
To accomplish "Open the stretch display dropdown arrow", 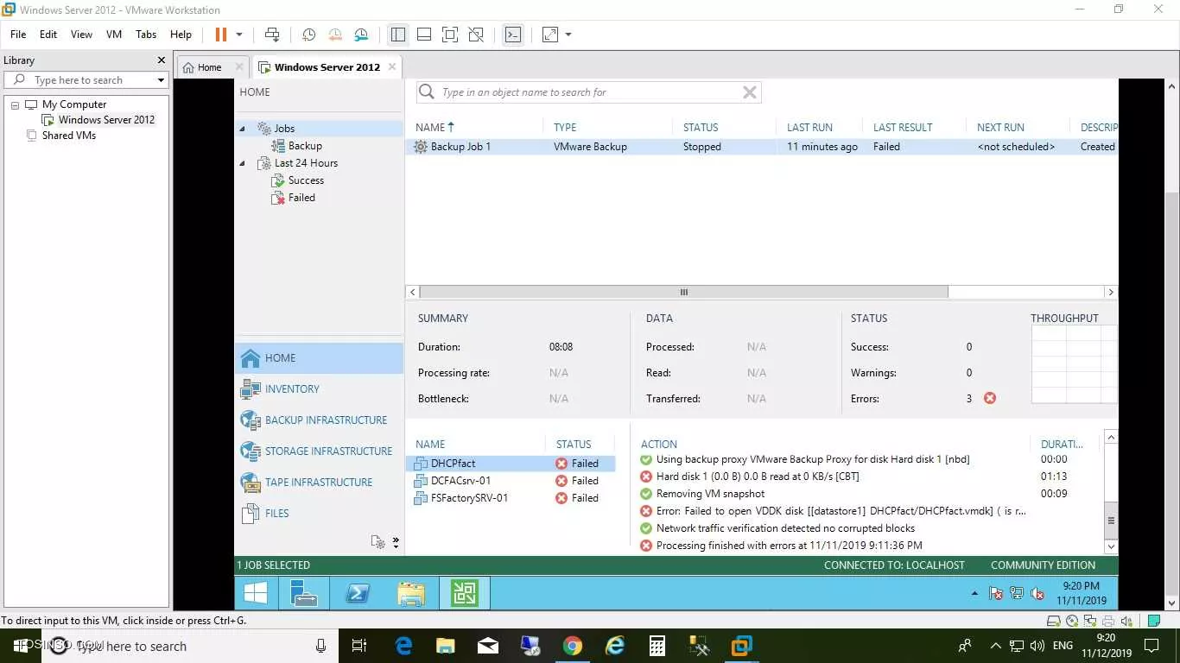I will click(x=568, y=35).
